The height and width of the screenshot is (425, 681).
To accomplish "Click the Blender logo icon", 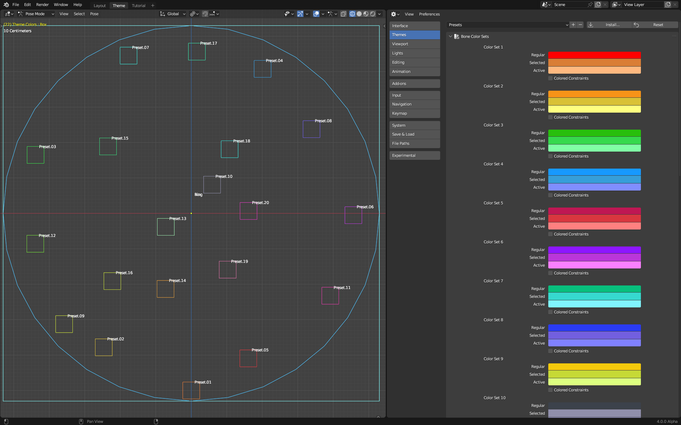I will point(6,5).
